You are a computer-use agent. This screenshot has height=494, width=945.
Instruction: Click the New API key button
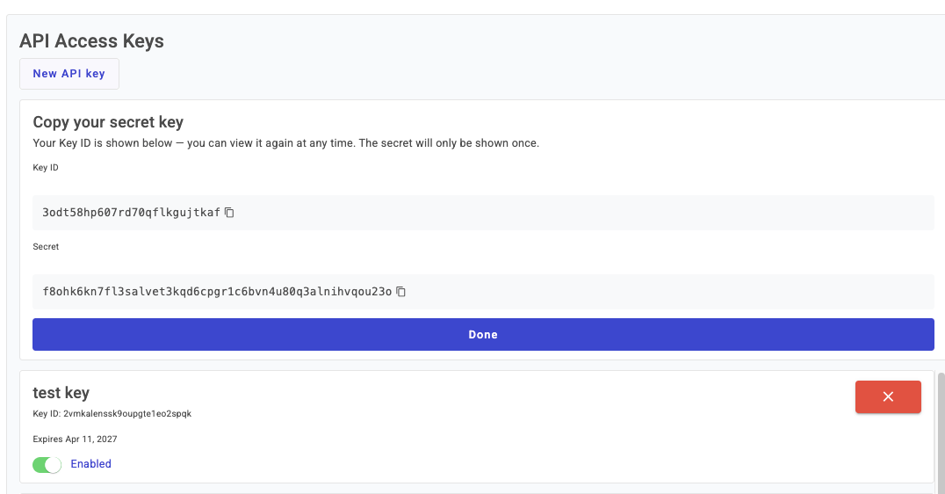click(x=69, y=74)
